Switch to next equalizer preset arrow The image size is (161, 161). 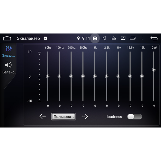(x=85, y=117)
